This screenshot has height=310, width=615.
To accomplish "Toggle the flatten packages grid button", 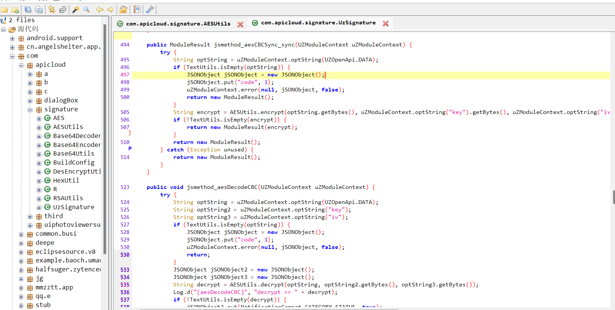I will click(63, 10).
